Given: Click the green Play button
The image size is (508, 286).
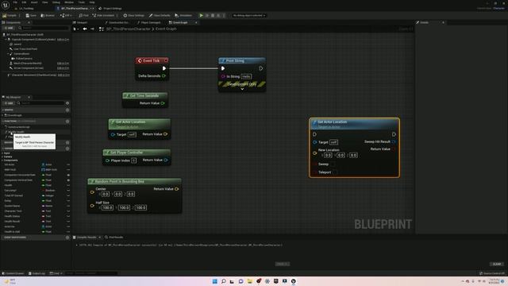Looking at the screenshot, I should (x=201, y=15).
